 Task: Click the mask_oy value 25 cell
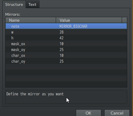click(91, 49)
